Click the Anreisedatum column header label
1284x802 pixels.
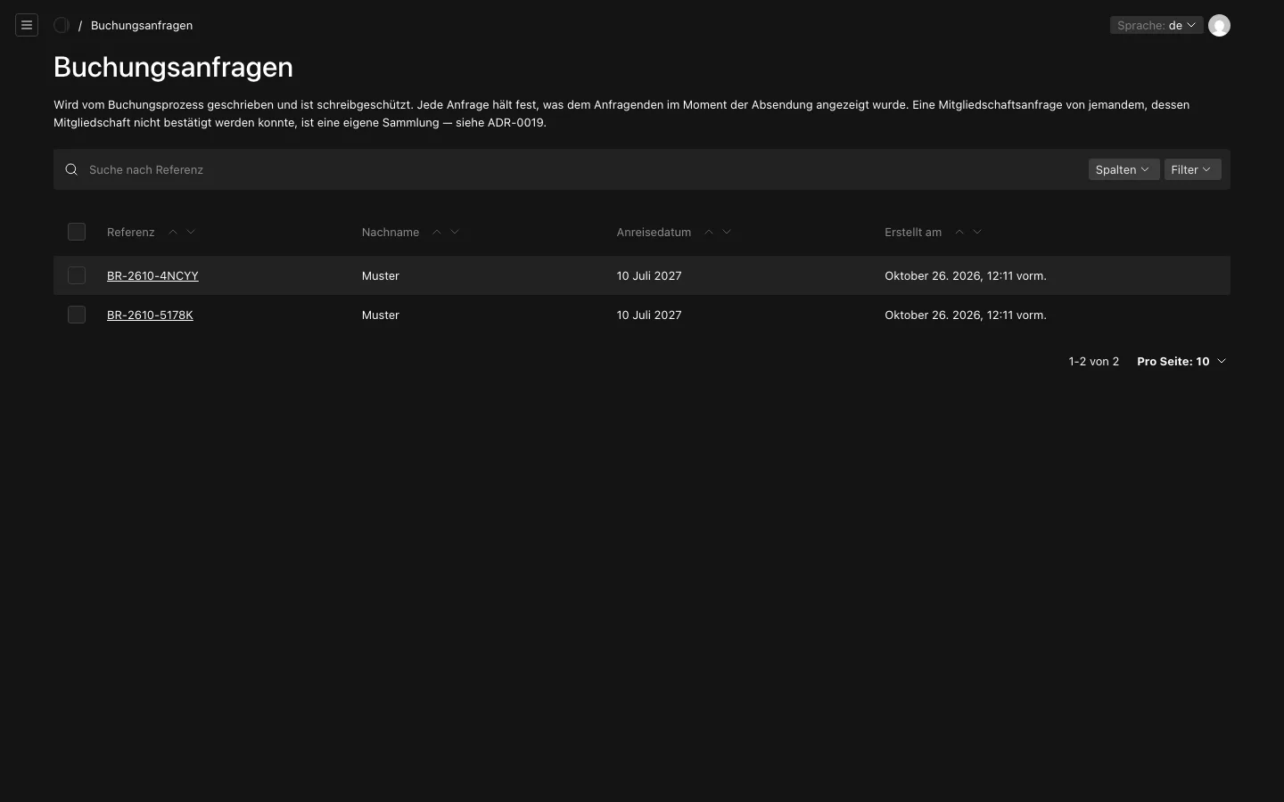(x=654, y=232)
